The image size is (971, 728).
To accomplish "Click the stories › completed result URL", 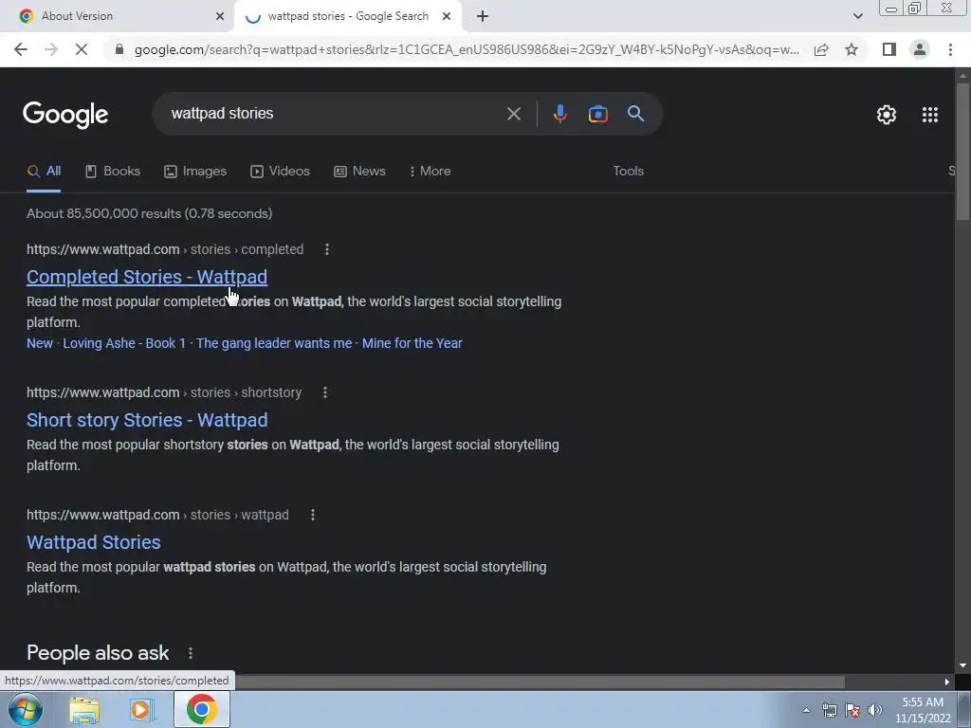I will (x=165, y=249).
